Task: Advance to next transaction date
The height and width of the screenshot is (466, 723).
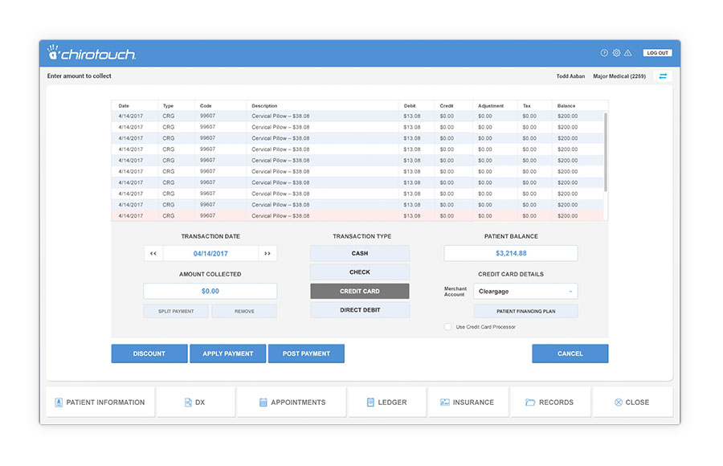Action: click(268, 253)
